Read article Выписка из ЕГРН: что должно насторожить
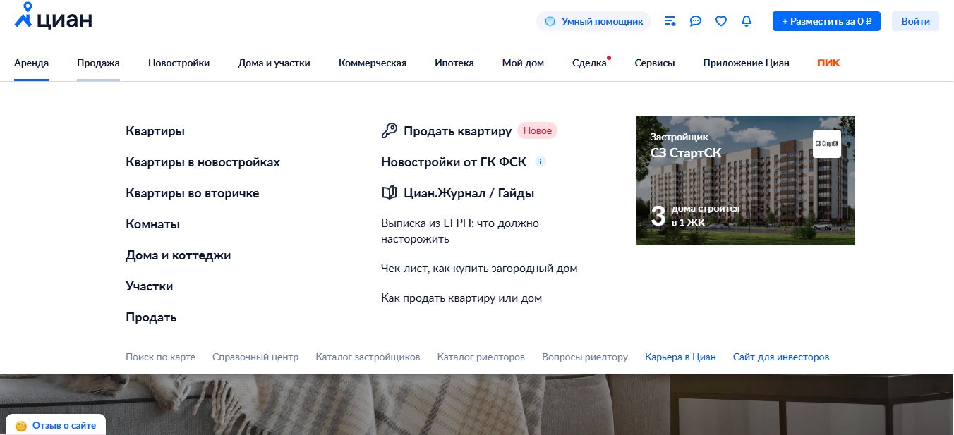The width and height of the screenshot is (954, 435). click(460, 231)
